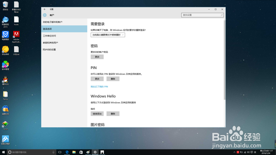This screenshot has width=276, height=155.
Task: Click 继续添加 under 指纹
Action: point(97,114)
